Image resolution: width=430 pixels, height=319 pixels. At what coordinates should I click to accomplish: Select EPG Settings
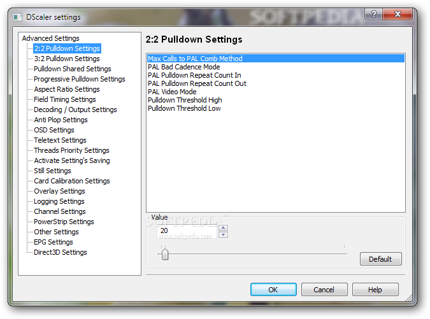[x=54, y=242]
